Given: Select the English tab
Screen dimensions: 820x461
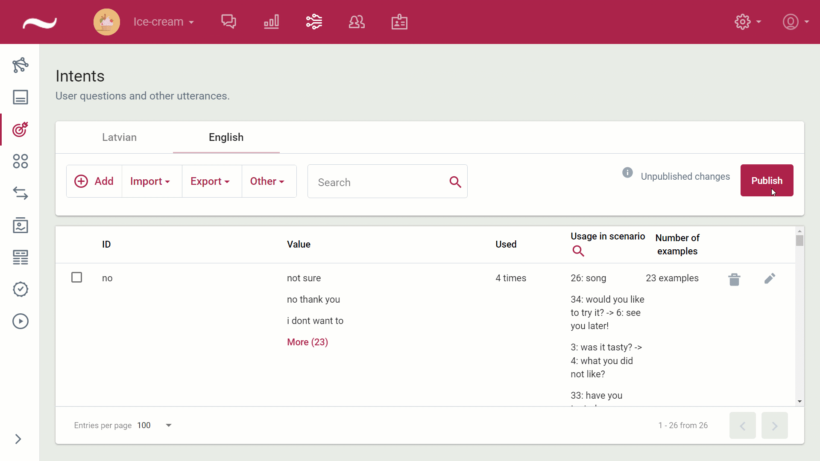Looking at the screenshot, I should [226, 137].
